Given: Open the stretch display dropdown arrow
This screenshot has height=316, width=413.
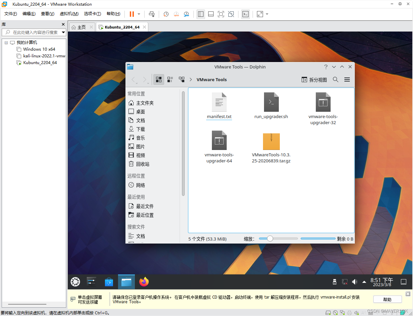Looking at the screenshot, I should pyautogui.click(x=267, y=14).
